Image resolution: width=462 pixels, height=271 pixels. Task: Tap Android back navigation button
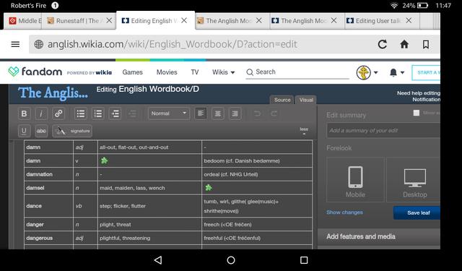pyautogui.click(x=158, y=259)
